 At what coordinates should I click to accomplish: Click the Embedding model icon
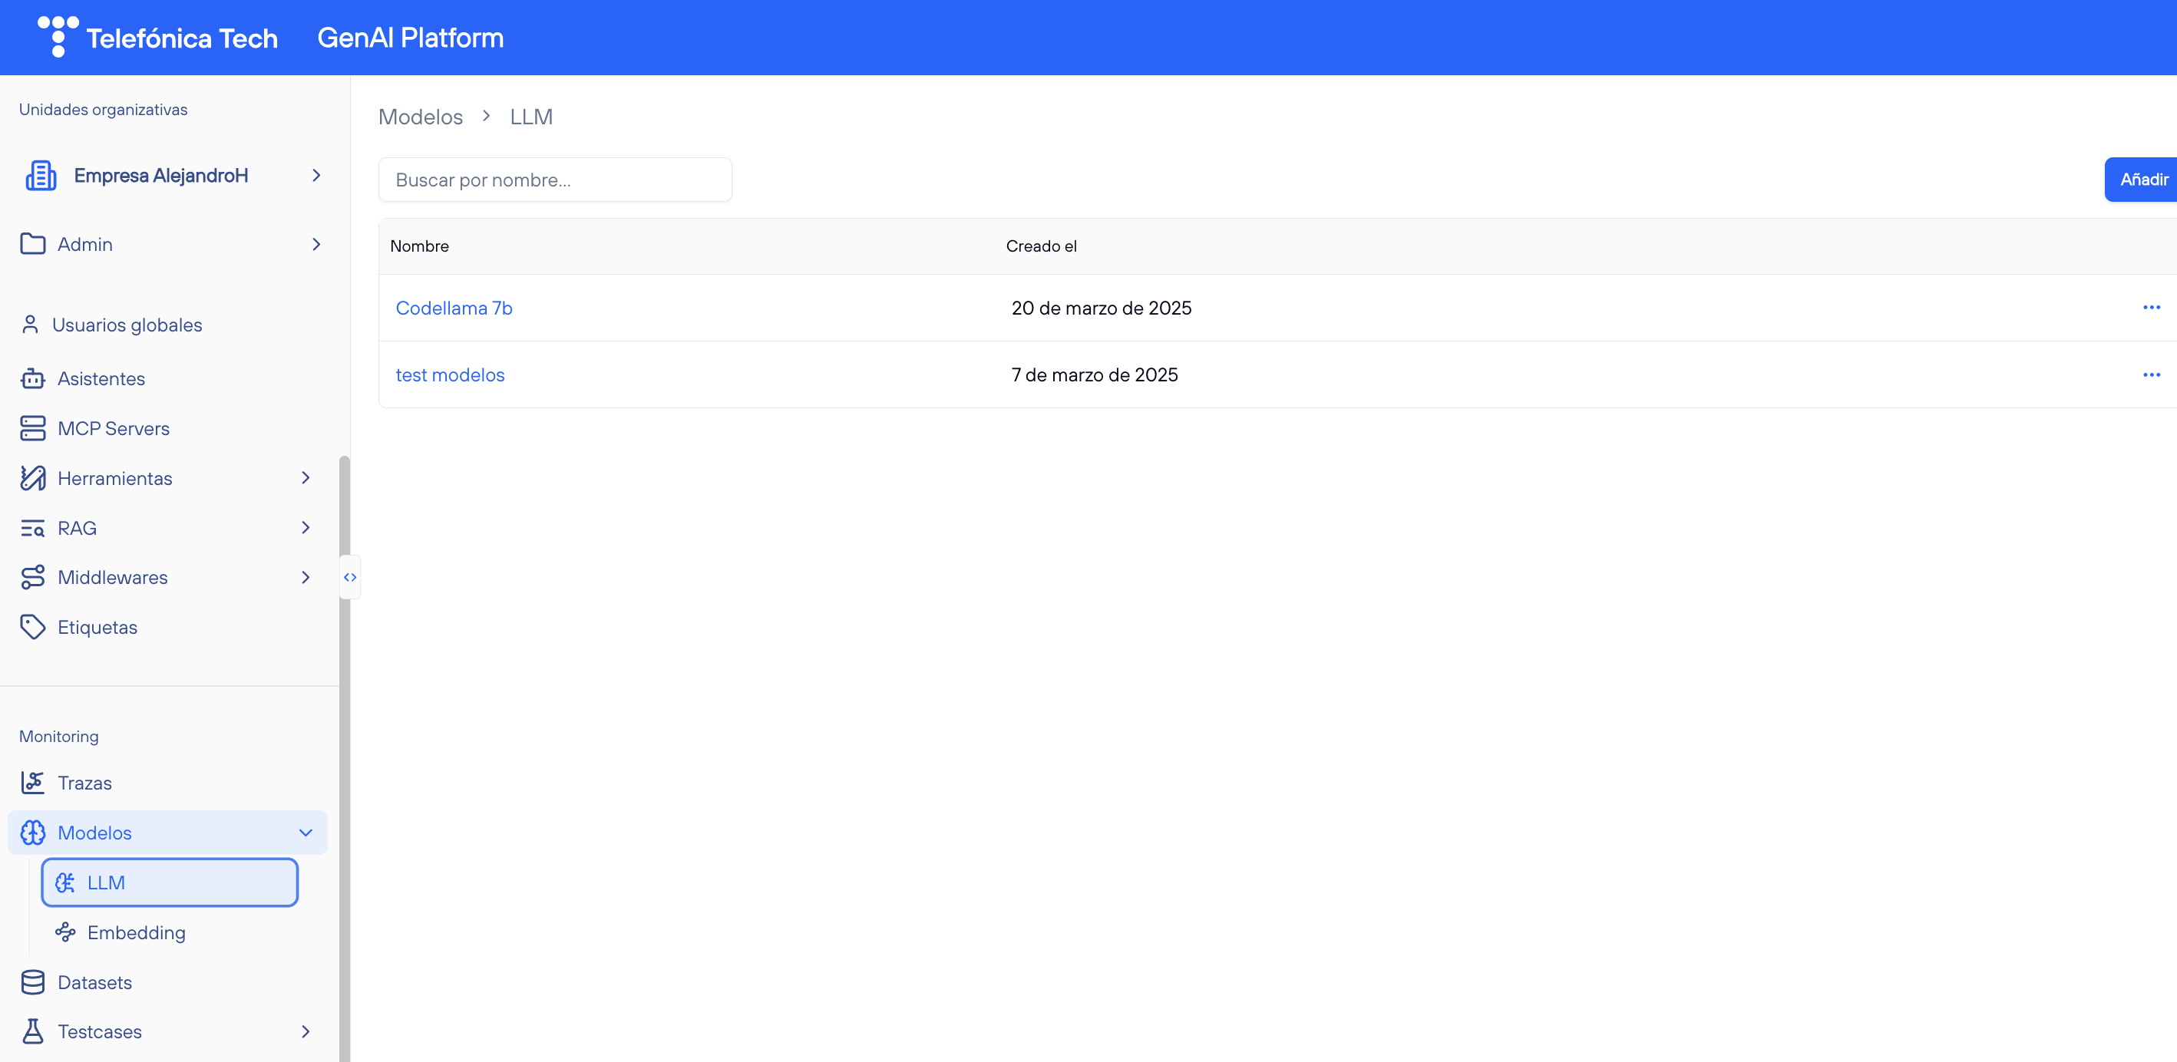coord(65,932)
